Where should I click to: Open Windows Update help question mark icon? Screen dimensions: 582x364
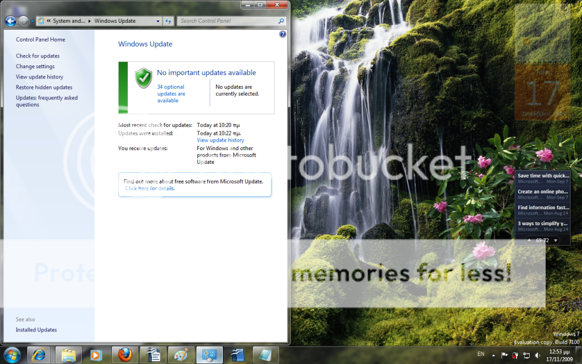point(282,35)
